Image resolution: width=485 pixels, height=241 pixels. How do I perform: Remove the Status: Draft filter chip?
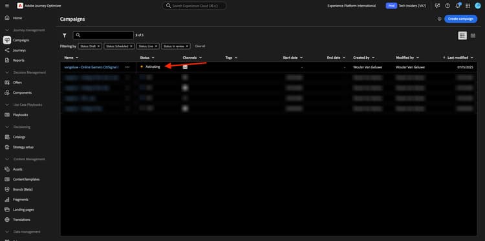click(x=99, y=46)
